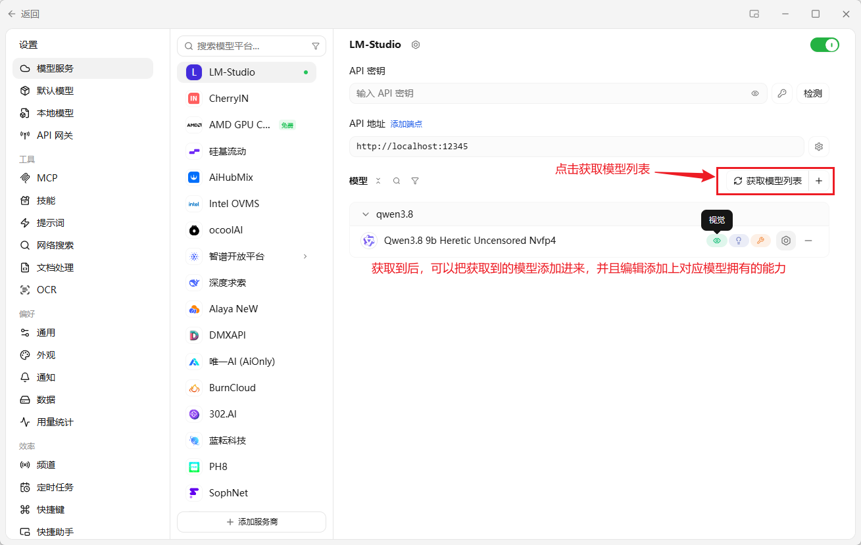
Task: Click the 添加端点 link
Action: [x=406, y=124]
